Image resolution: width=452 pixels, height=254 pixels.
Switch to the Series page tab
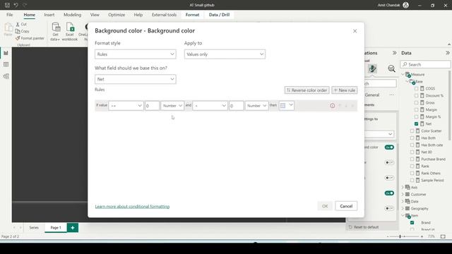click(34, 227)
